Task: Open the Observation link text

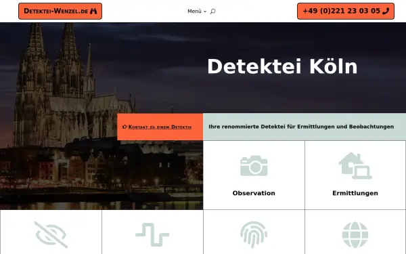Action: pos(254,193)
